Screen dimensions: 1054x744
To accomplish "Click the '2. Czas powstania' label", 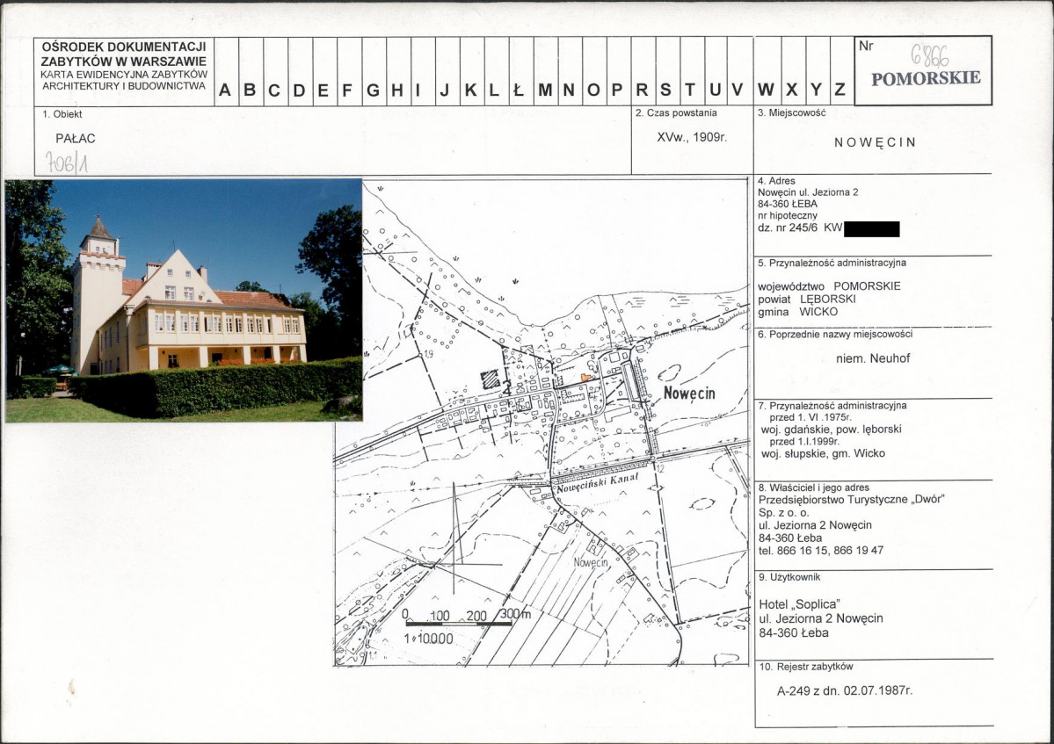I will tap(676, 112).
